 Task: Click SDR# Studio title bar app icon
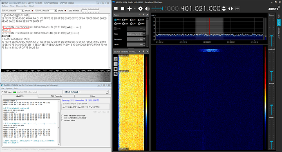click(114, 2)
